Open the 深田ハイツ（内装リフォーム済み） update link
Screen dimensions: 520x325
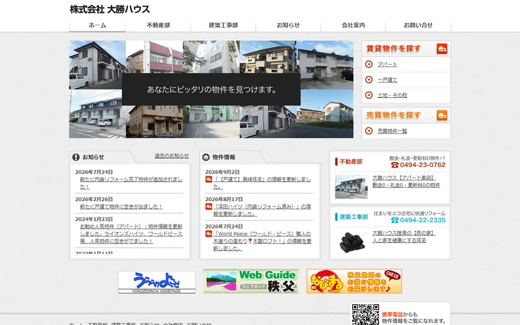(262, 210)
